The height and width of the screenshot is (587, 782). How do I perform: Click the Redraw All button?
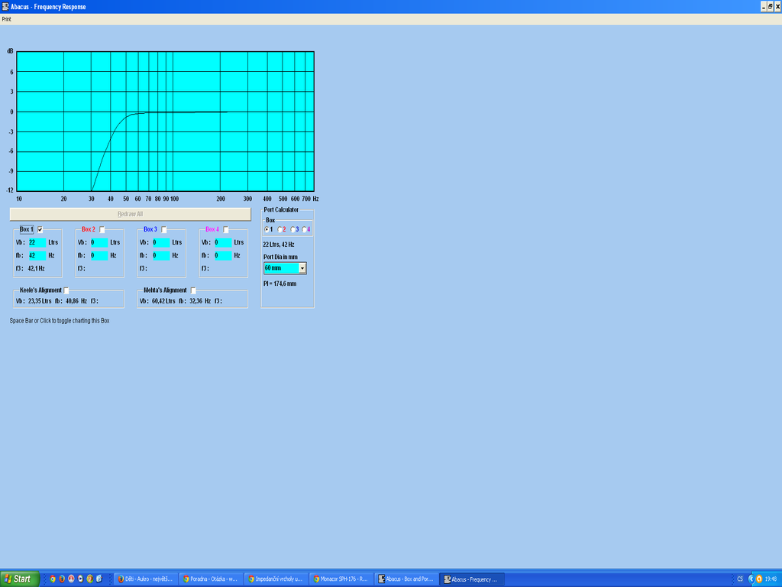point(130,214)
